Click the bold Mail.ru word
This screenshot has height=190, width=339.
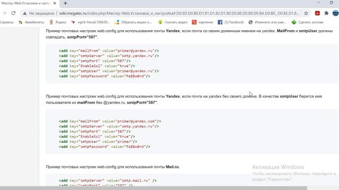point(172,167)
